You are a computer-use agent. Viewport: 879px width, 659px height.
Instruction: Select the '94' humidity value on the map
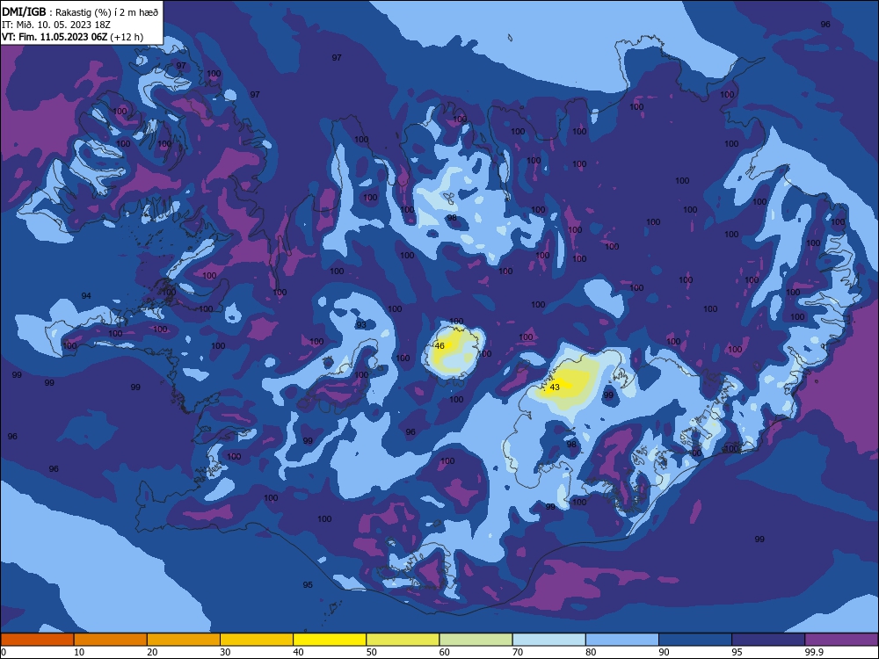coord(86,295)
